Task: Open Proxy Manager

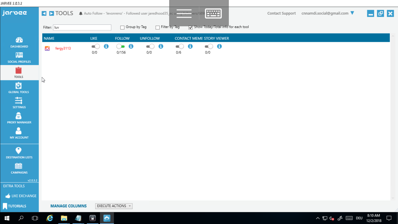Action: click(19, 119)
